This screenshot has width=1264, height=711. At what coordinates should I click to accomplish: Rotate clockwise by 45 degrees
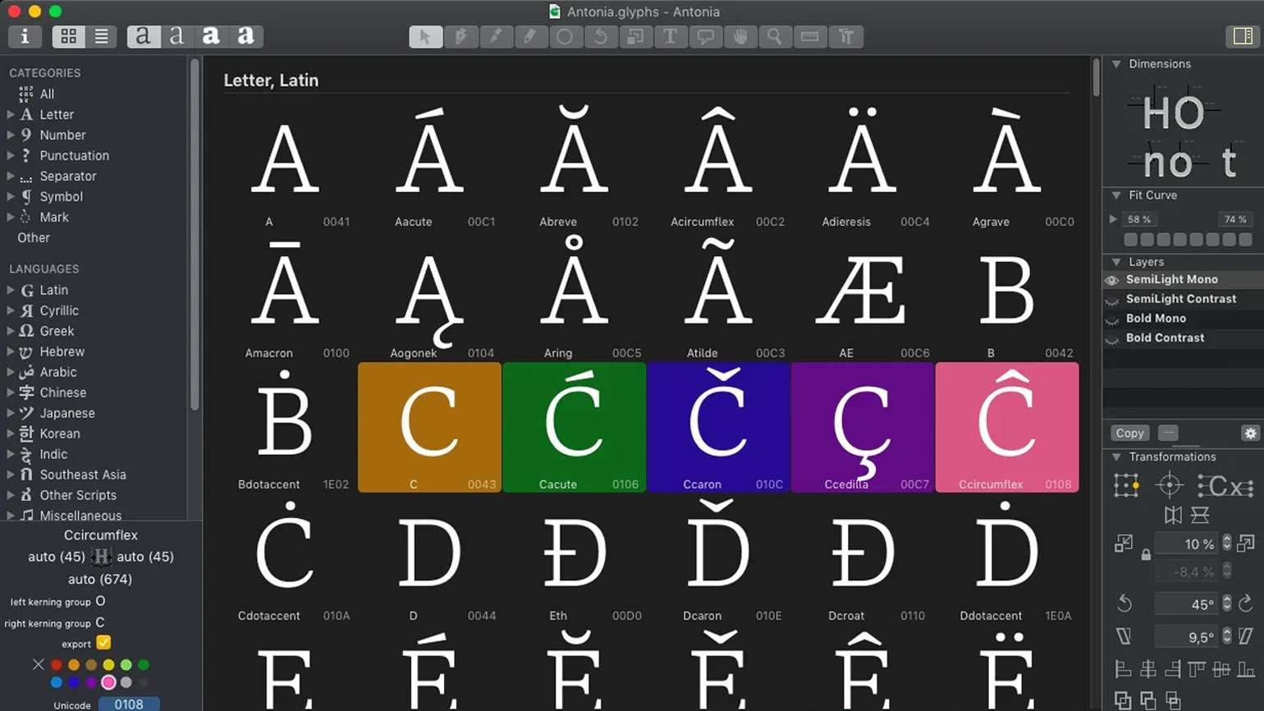(x=1245, y=603)
